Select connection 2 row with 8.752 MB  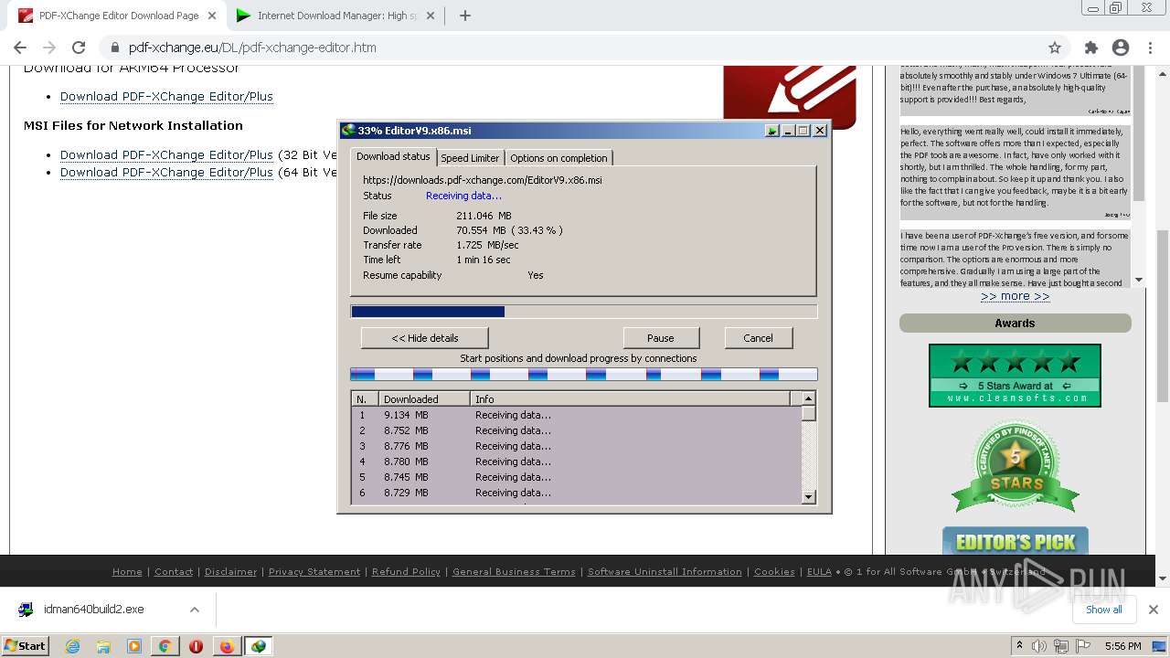576,430
